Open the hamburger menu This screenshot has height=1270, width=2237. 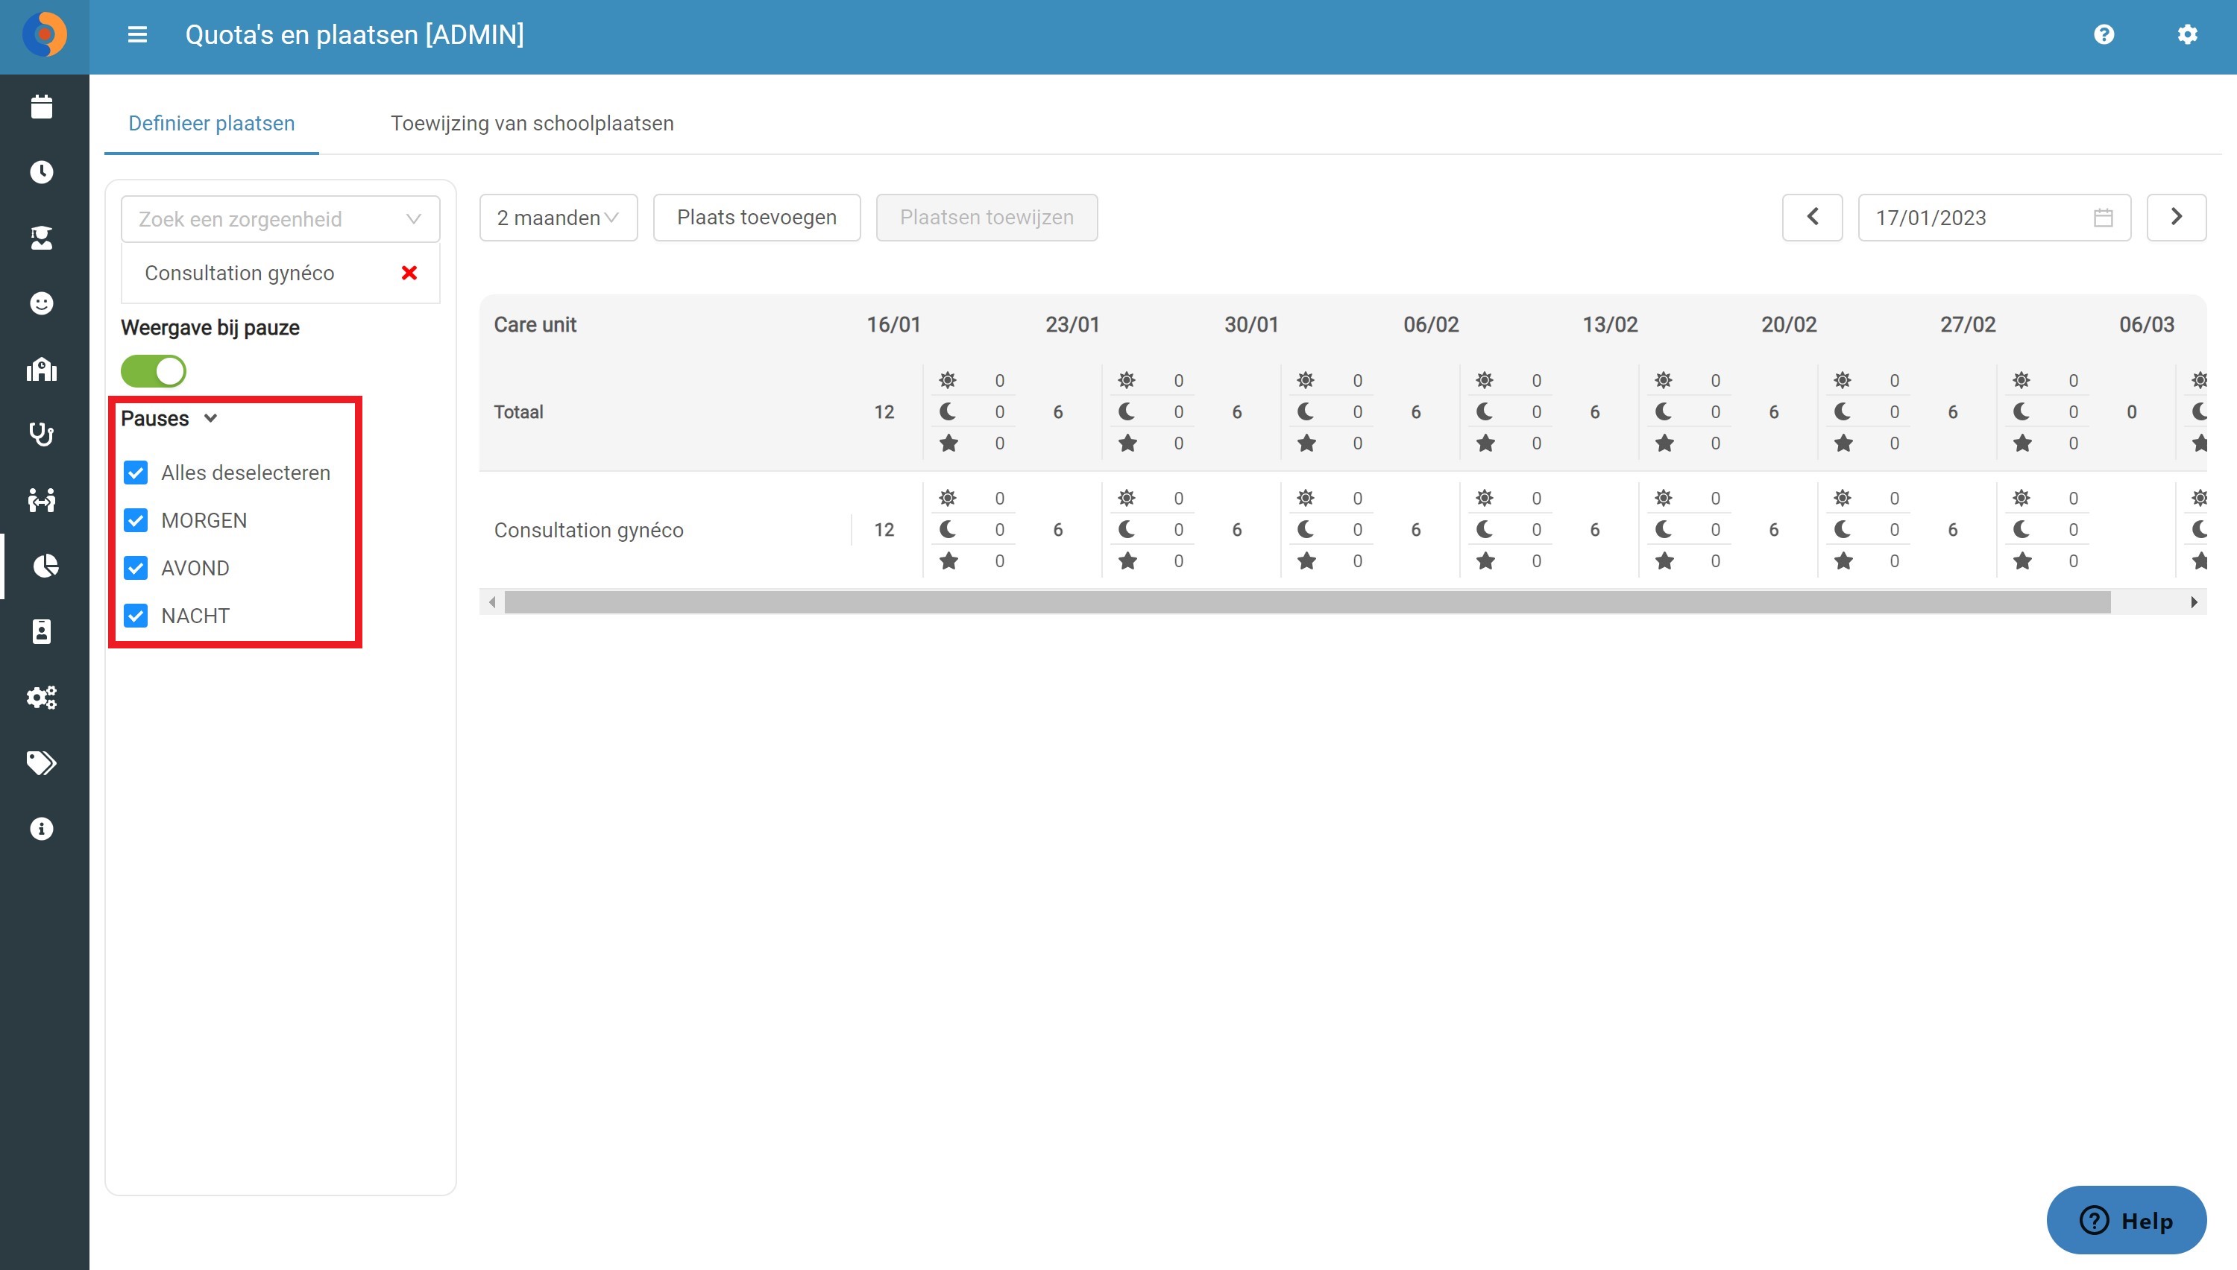pyautogui.click(x=137, y=35)
